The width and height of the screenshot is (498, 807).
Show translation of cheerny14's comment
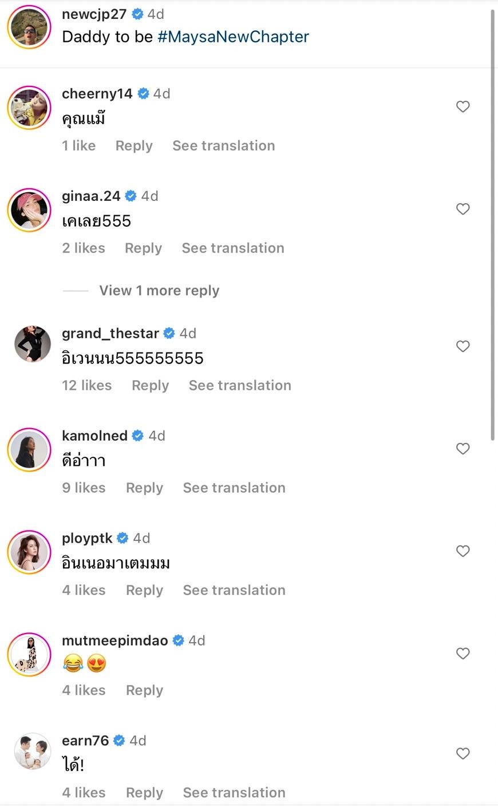coord(223,146)
